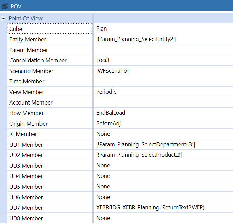233x224 pixels.
Task: Collapse the Point Of View section
Action: coord(4,18)
